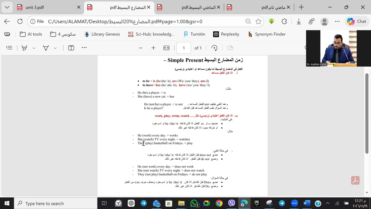Click Windows search box on taskbar

[x=56, y=203]
